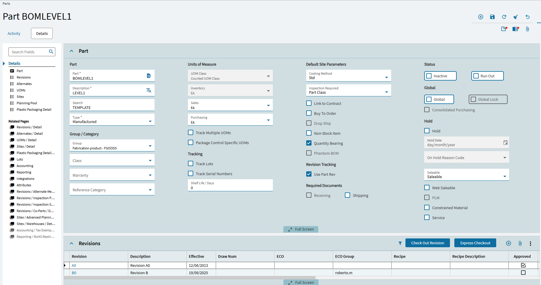This screenshot has height=285, width=541.
Task: Open part lookup icon in Part field
Action: pos(149,76)
